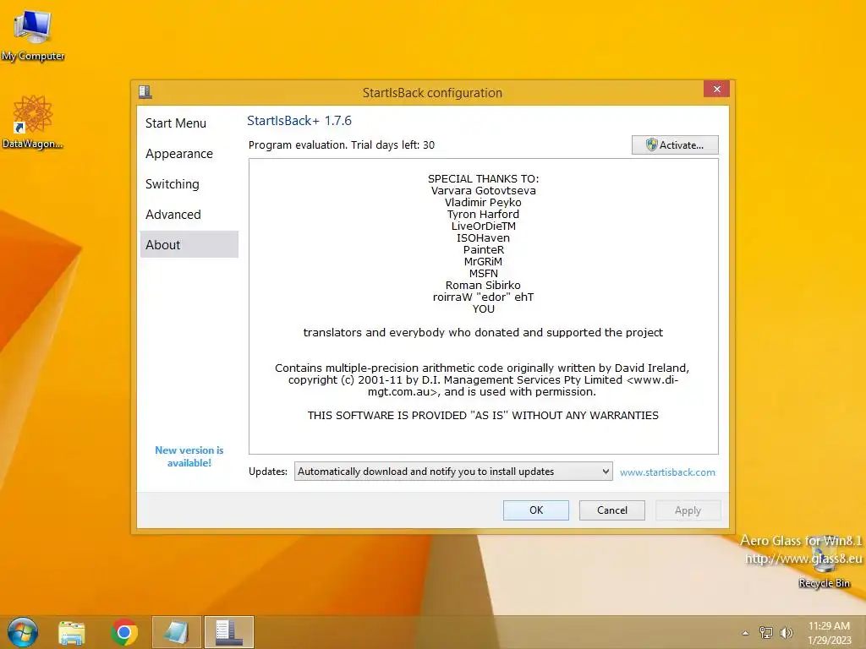This screenshot has height=649, width=866.
Task: Expand the Updates dropdown
Action: pos(453,472)
